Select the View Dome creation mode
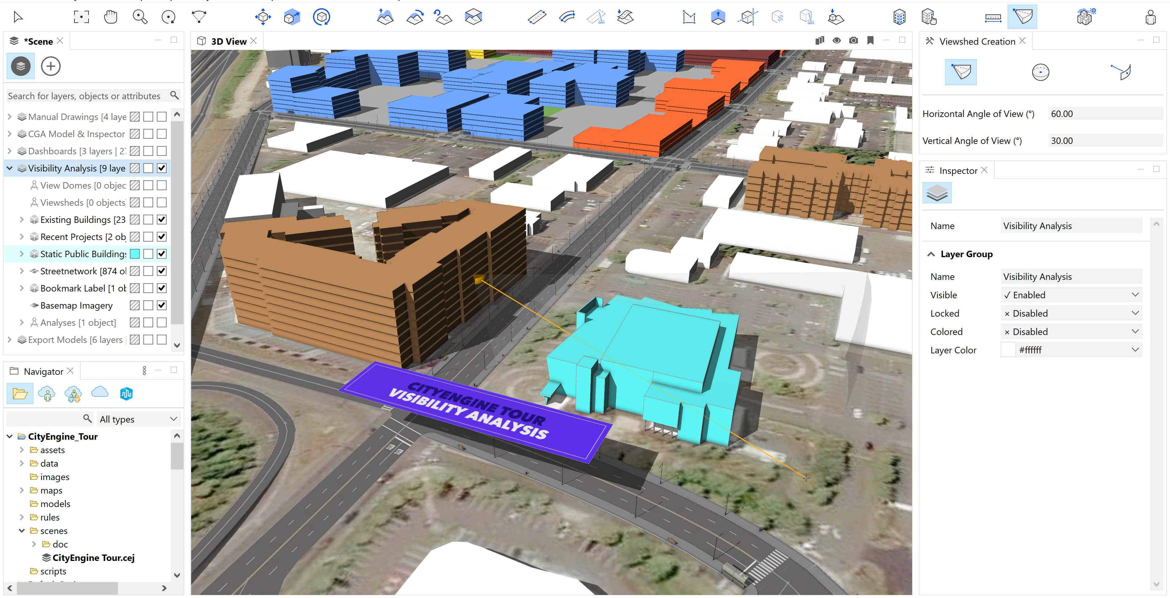 pyautogui.click(x=1040, y=72)
